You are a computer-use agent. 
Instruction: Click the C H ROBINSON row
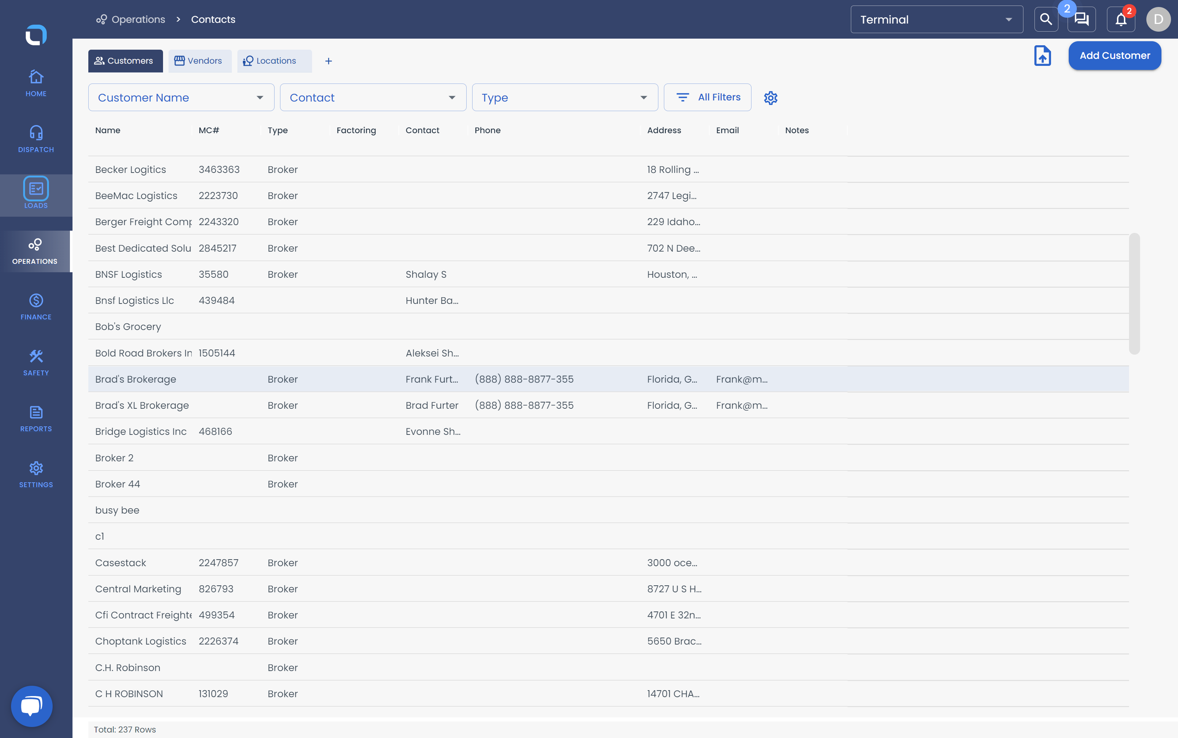(608, 693)
